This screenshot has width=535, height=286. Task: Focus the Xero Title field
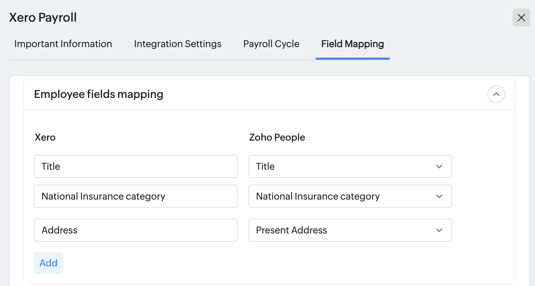coord(135,166)
